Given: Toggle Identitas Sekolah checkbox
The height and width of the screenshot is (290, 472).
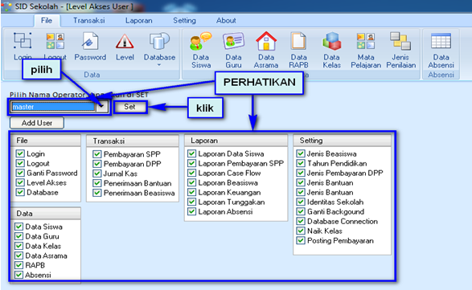Looking at the screenshot, I should pos(301,202).
